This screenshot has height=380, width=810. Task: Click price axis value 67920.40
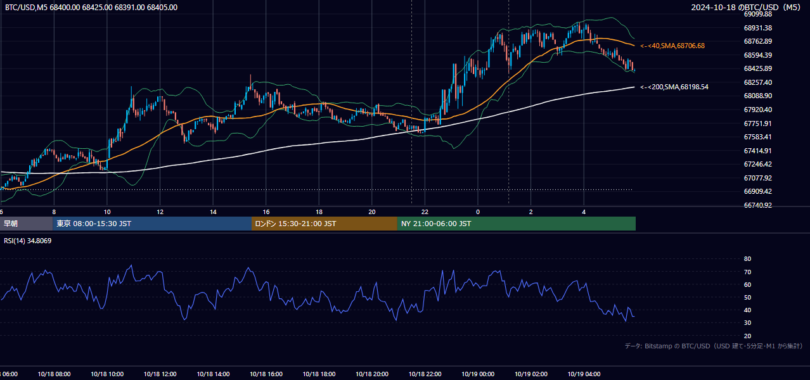[x=757, y=110]
